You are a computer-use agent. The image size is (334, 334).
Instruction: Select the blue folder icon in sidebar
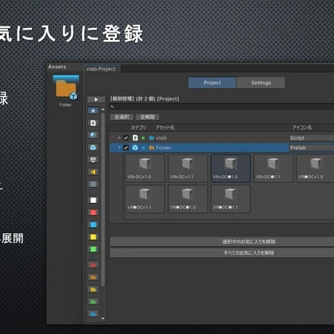click(x=93, y=314)
